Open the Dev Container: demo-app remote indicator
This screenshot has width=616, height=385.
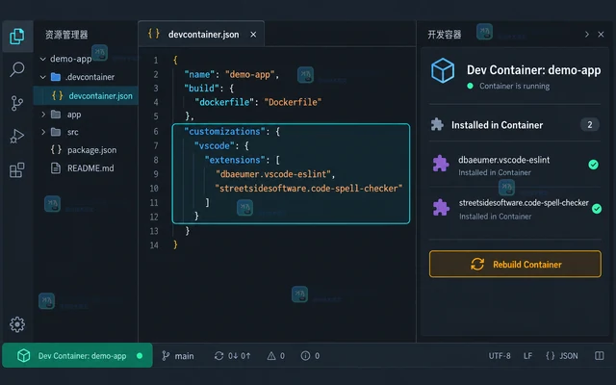tap(77, 355)
